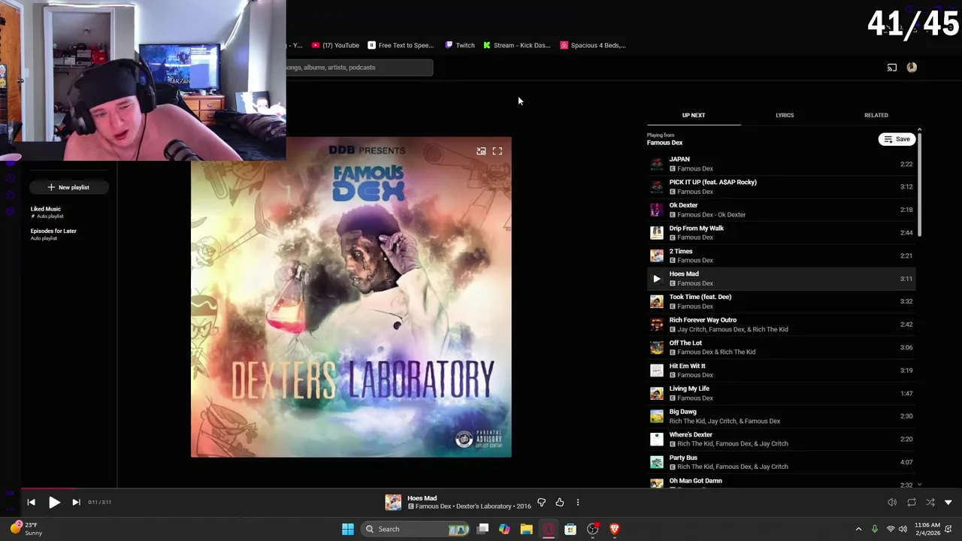Dislike the song Hoes Mad
The image size is (962, 541).
click(541, 502)
